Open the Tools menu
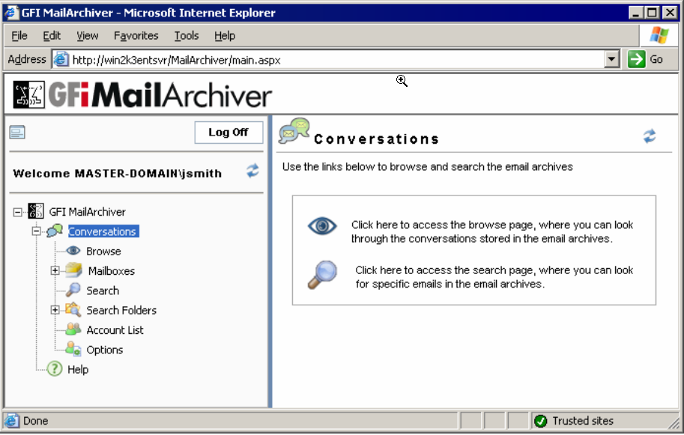 click(x=187, y=36)
